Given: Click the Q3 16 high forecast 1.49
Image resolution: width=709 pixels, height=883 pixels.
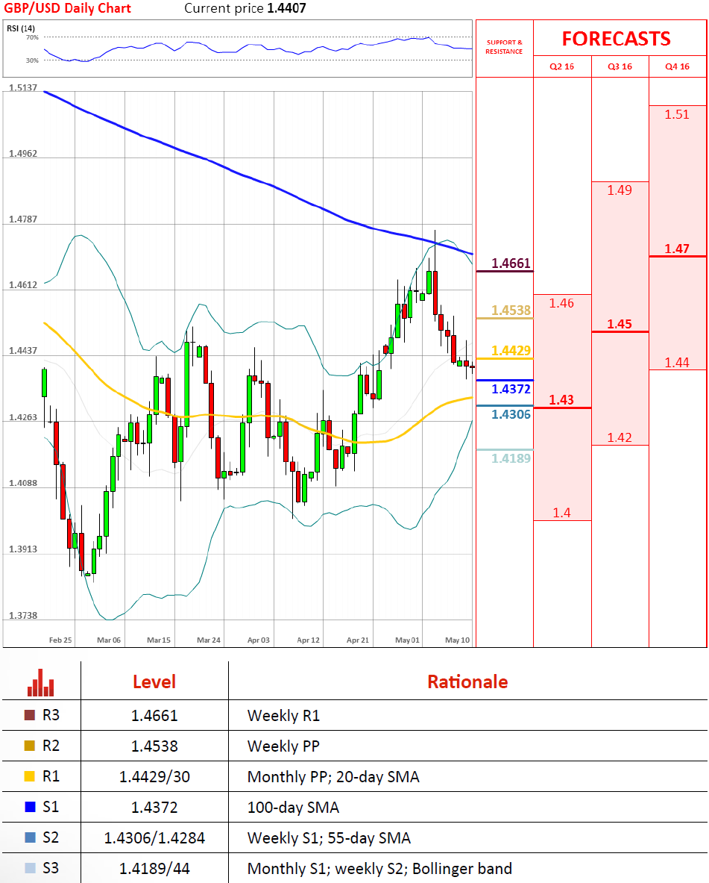Looking at the screenshot, I should 620,190.
